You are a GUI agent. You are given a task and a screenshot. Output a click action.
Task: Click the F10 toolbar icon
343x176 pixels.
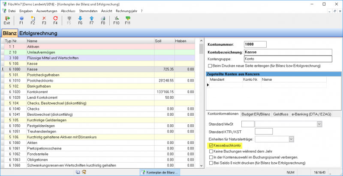116,20
